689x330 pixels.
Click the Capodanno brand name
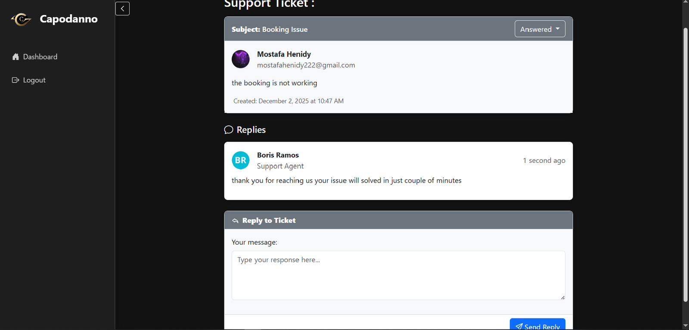(68, 19)
